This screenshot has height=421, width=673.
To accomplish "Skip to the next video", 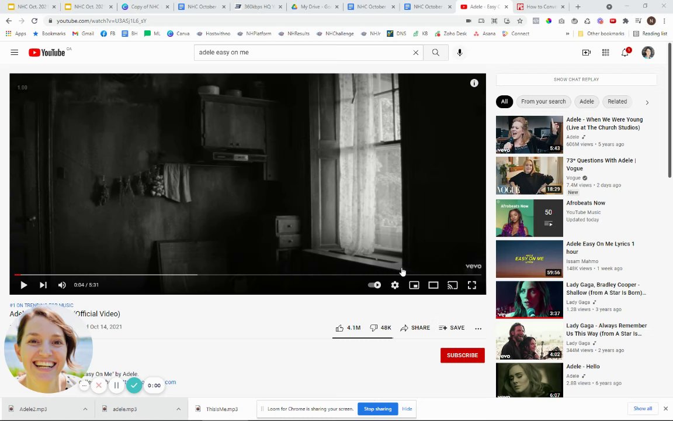I will (x=43, y=285).
